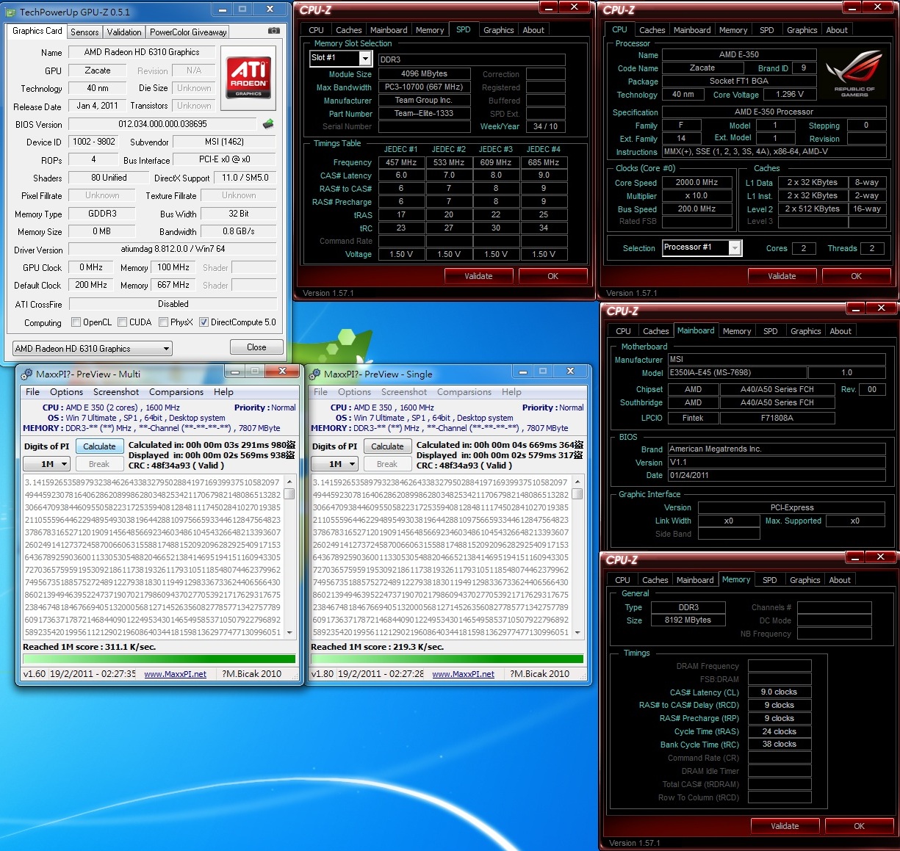Open the About tab in CPU-Z SPD window

click(533, 30)
